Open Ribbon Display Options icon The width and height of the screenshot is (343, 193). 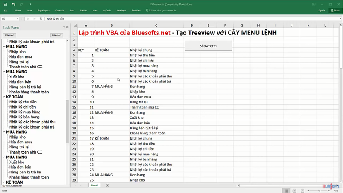(314, 4)
